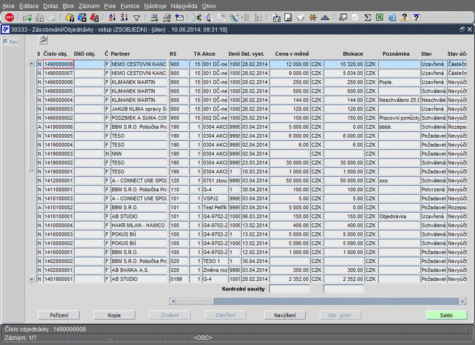Click order number field 1490000008

(x=58, y=64)
